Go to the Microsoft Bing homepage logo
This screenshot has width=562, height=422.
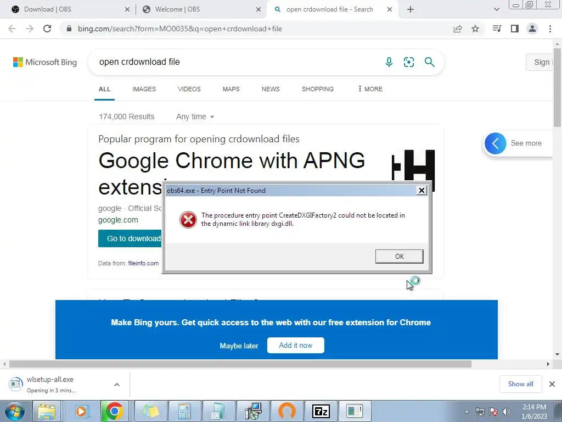[x=45, y=62]
